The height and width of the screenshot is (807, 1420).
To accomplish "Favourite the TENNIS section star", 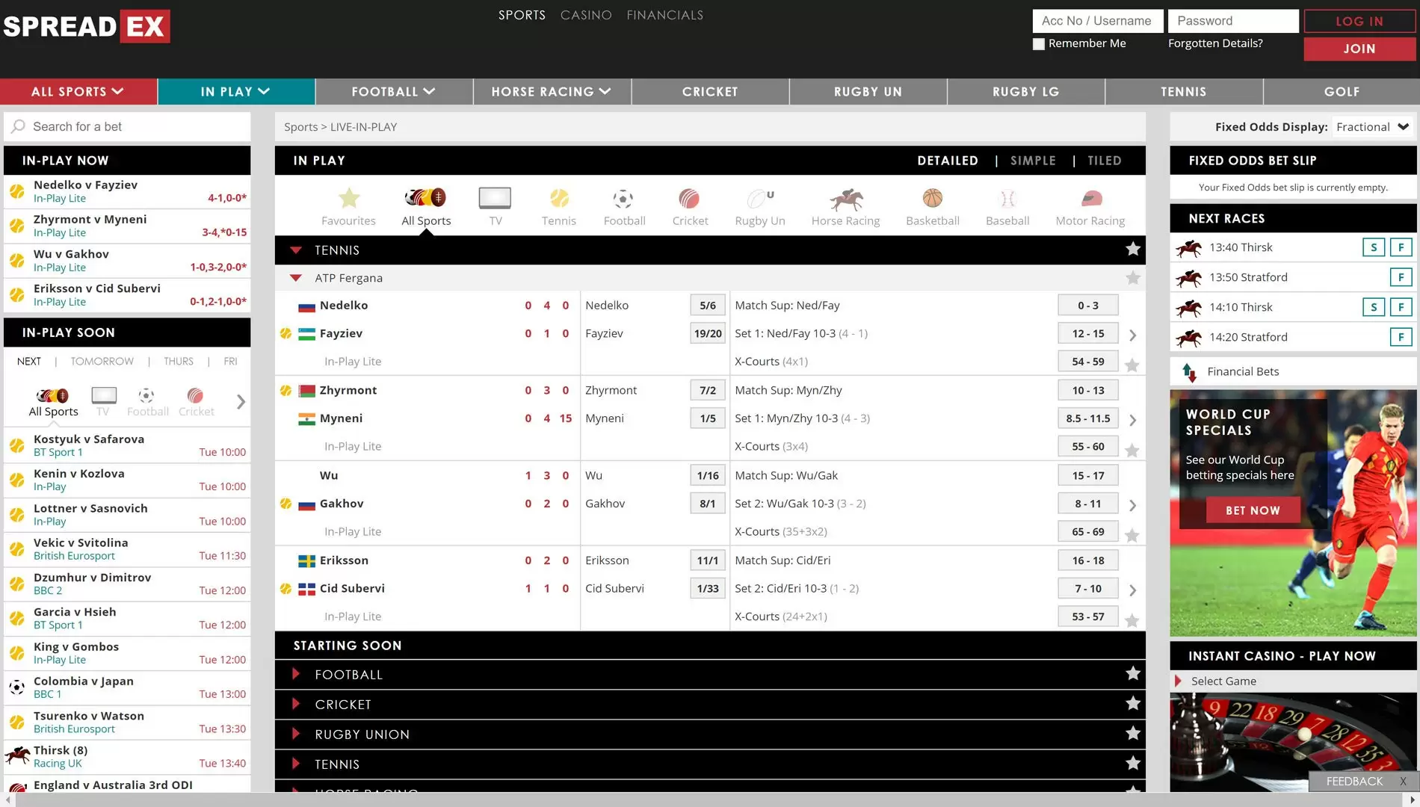I will (1133, 249).
